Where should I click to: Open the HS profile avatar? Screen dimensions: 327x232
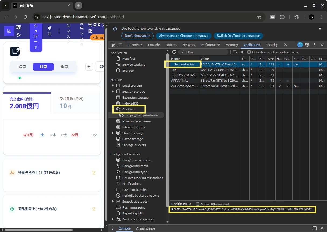pyautogui.click(x=311, y=17)
